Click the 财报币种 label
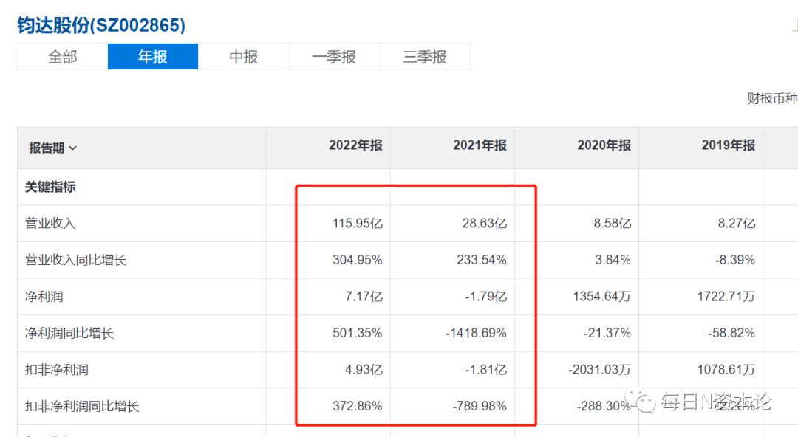 pyautogui.click(x=772, y=99)
